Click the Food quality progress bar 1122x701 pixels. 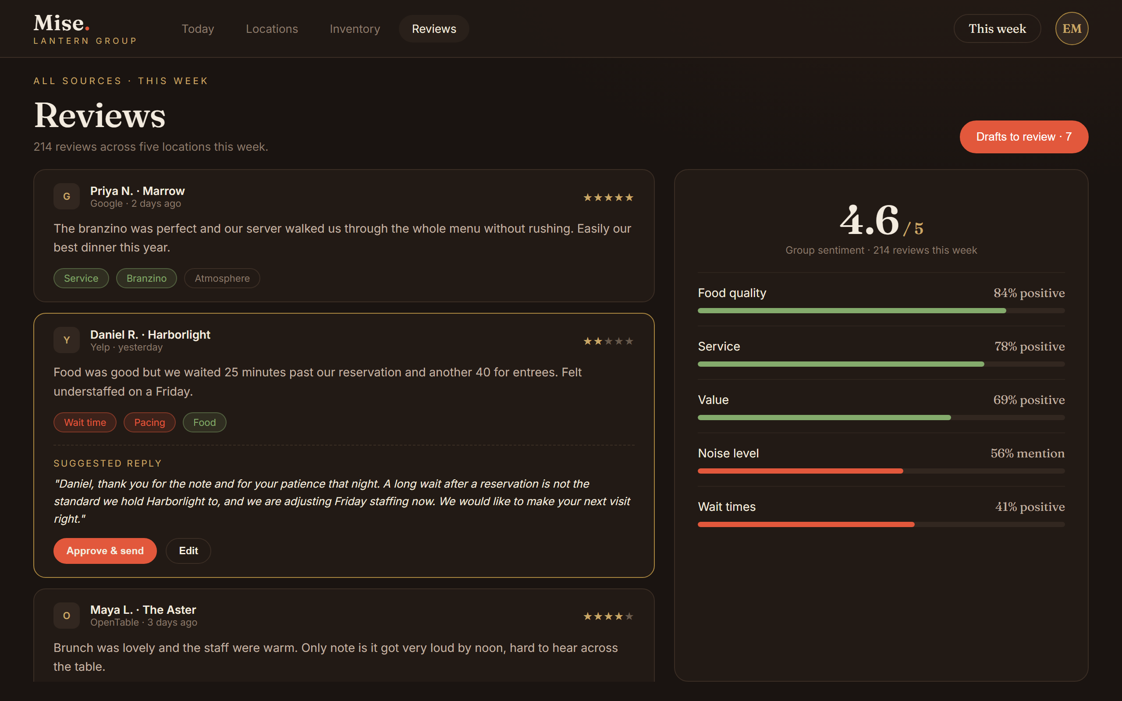tap(881, 311)
